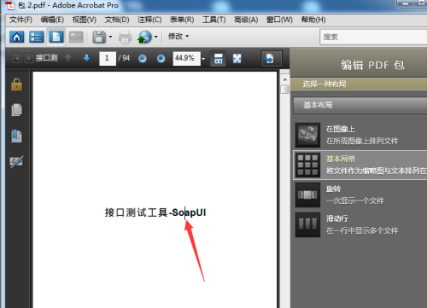Click the 一次显示一个文件 description text
Image resolution: width=427 pixels, height=308 pixels.
click(355, 200)
